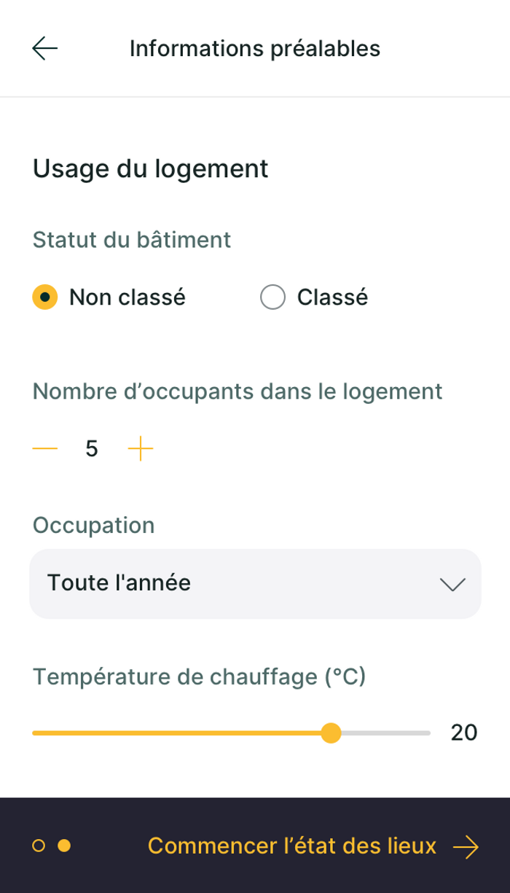The width and height of the screenshot is (510, 893).
Task: Click the "Non classé" label text
Action: point(127,297)
